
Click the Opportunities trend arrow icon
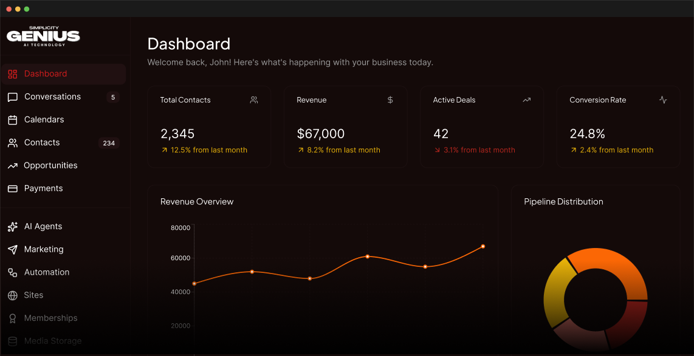(12, 166)
